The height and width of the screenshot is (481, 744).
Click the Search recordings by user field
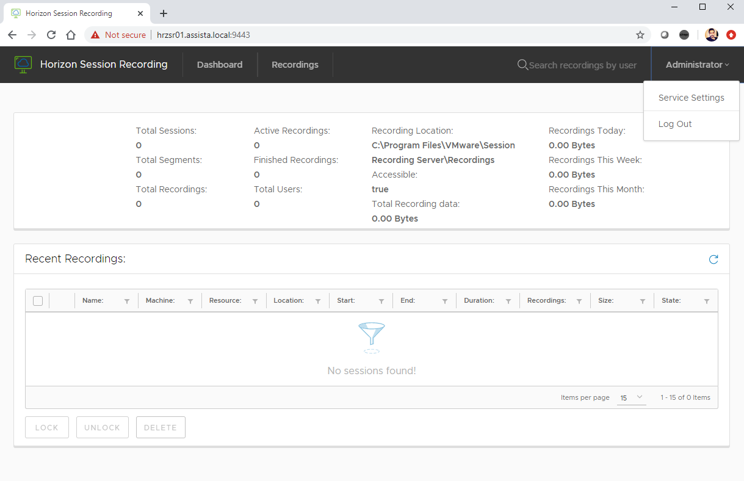[x=582, y=65]
